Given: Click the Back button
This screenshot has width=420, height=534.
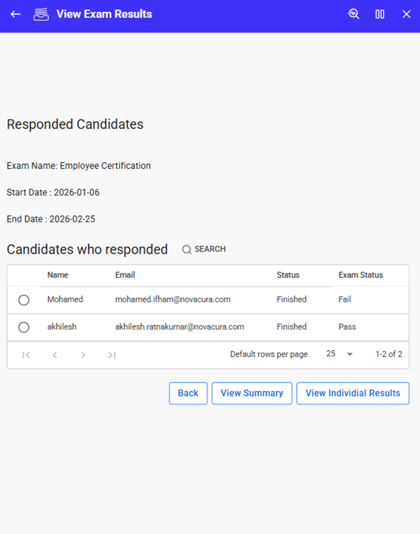Looking at the screenshot, I should 188,393.
